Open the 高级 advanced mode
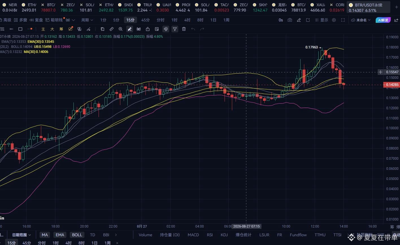This screenshot has width=400, height=245. pos(6,20)
